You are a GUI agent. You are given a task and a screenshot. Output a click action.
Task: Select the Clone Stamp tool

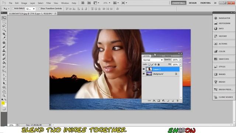tap(4, 51)
